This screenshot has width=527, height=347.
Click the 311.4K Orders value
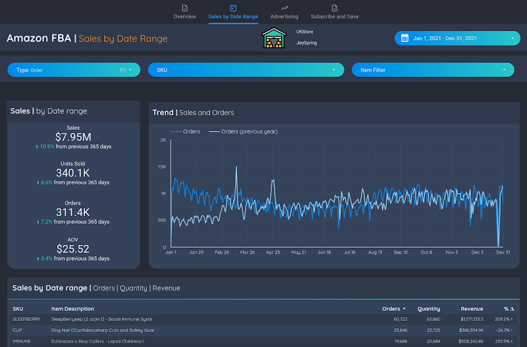click(73, 212)
